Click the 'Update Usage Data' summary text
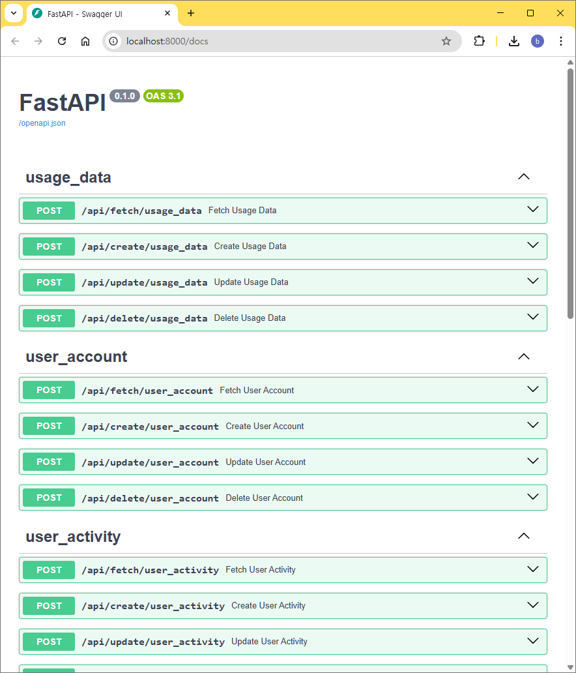 tap(251, 282)
